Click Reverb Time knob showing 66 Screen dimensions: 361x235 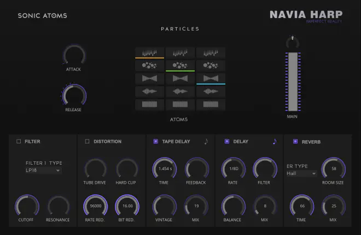302,206
